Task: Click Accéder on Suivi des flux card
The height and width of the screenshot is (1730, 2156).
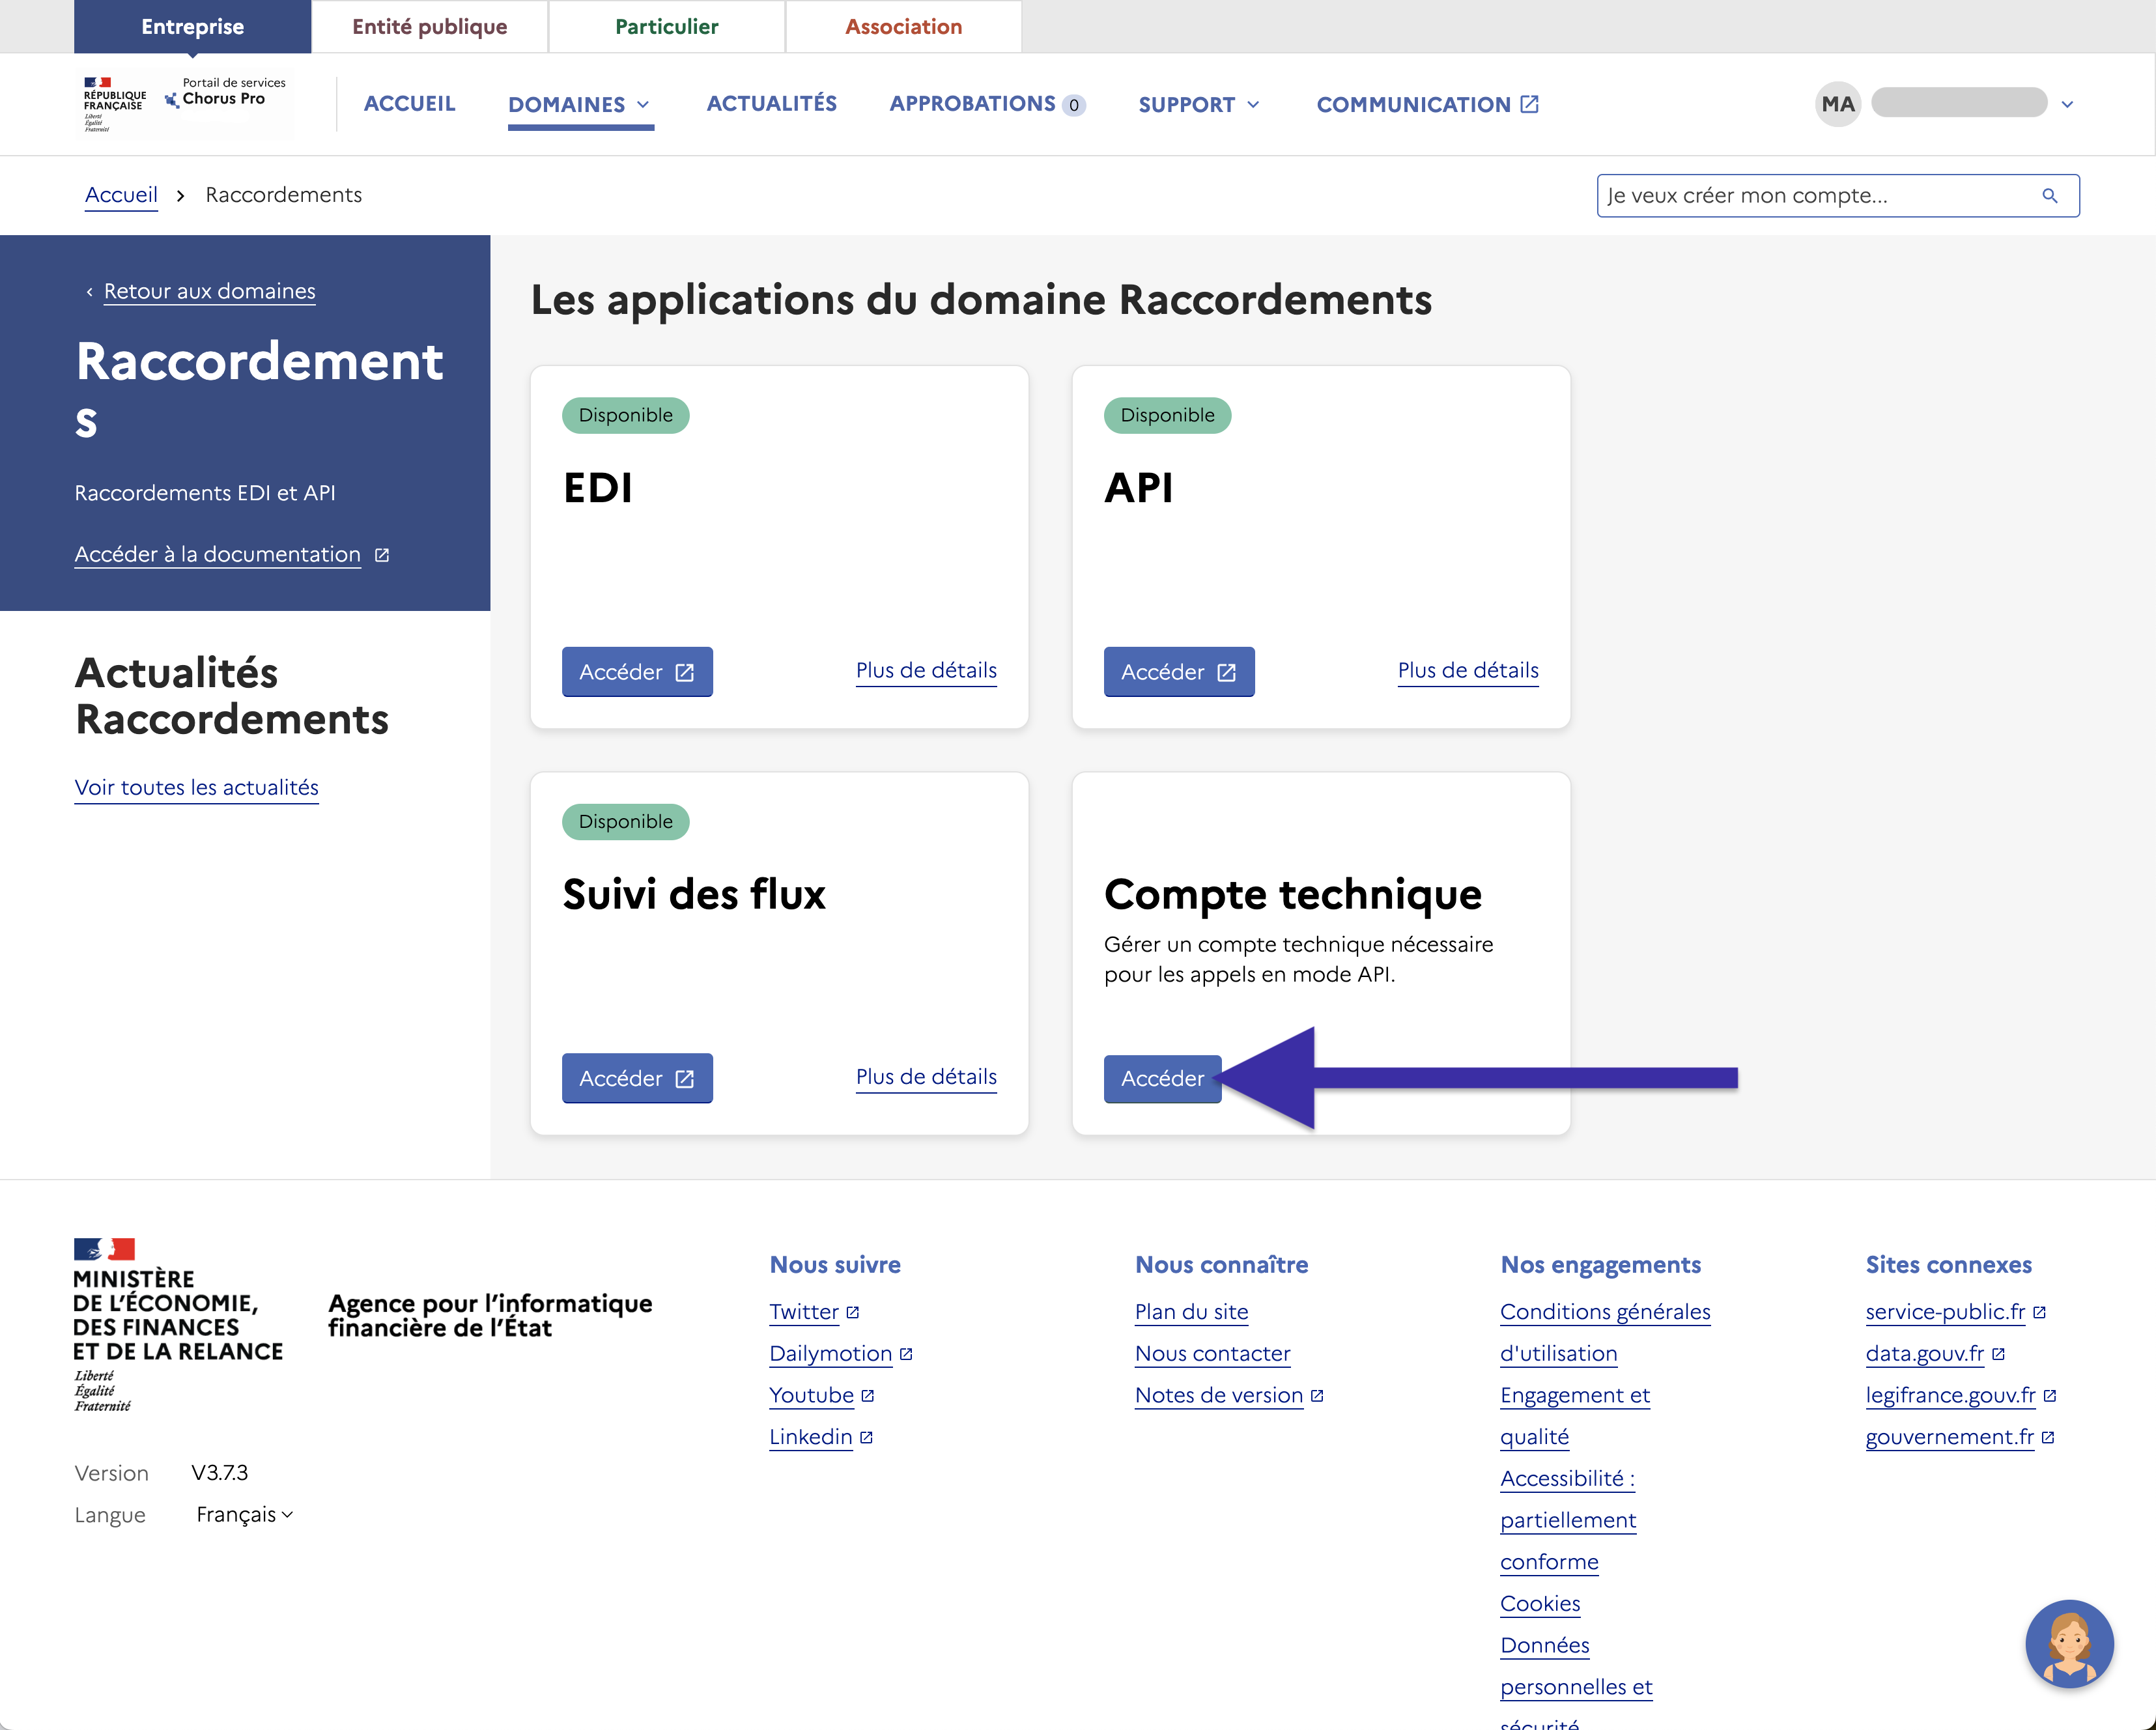Action: pyautogui.click(x=637, y=1078)
